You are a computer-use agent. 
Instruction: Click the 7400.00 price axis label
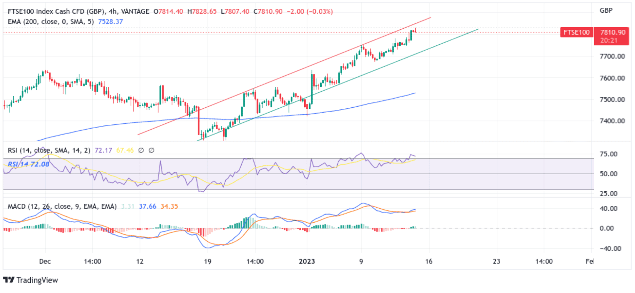pos(612,121)
